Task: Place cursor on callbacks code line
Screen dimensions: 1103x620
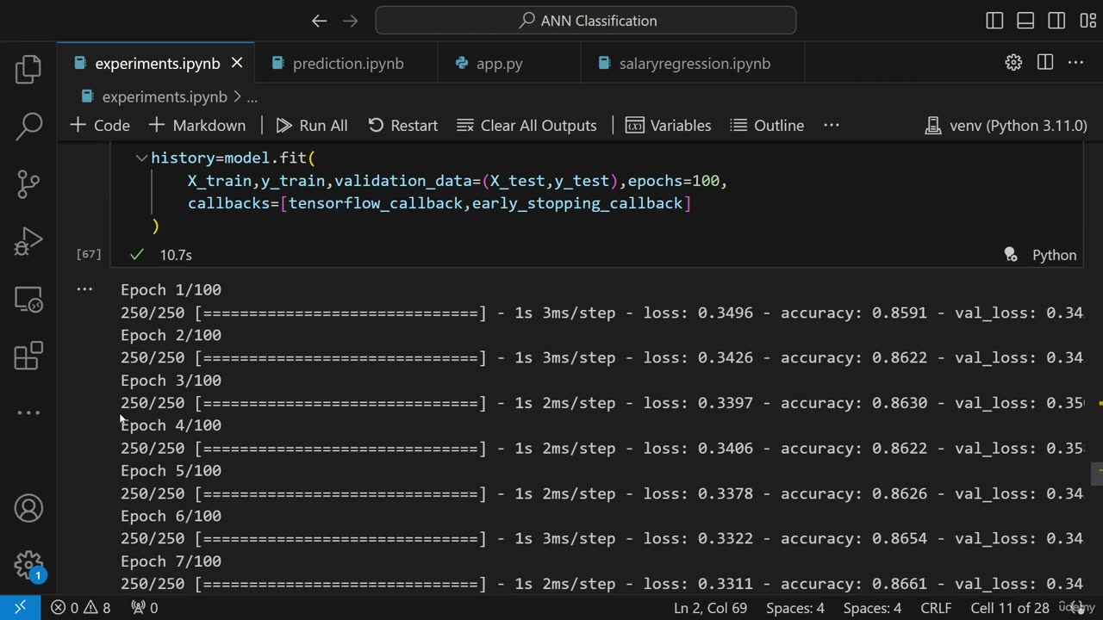Action: [x=439, y=203]
